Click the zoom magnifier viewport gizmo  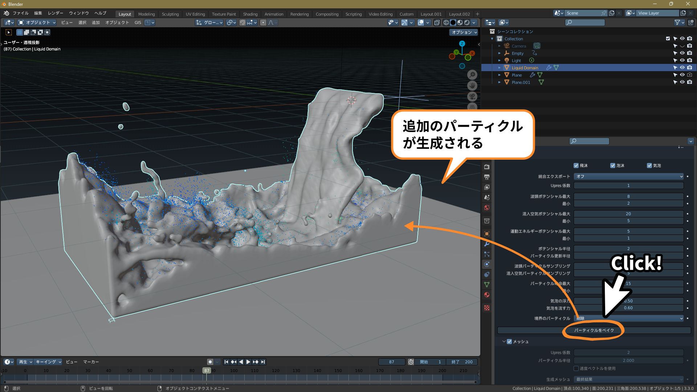tap(472, 75)
